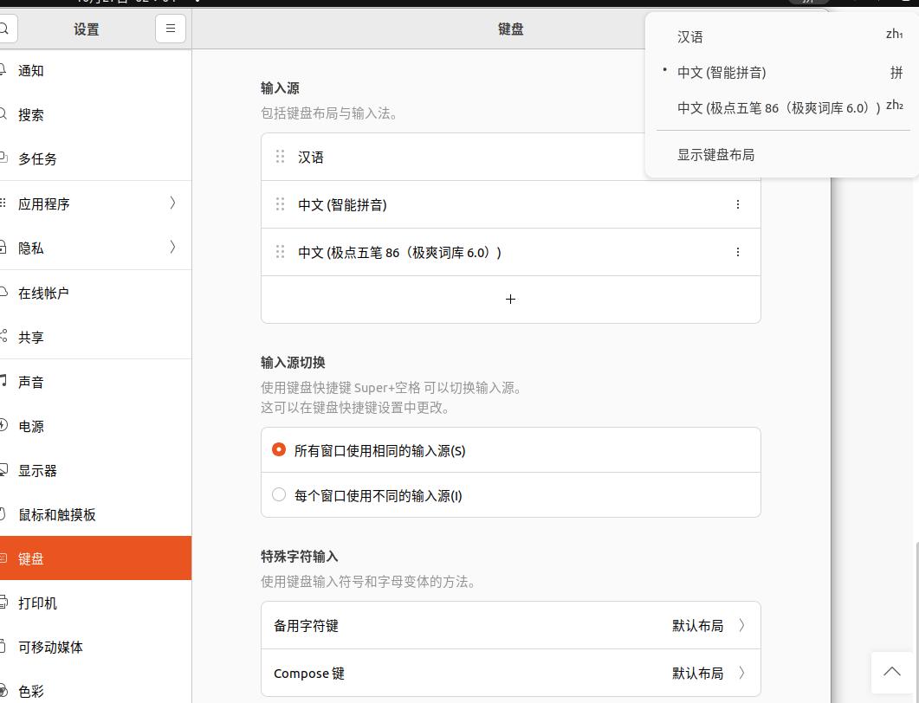Image resolution: width=919 pixels, height=703 pixels.
Task: Open 电源 settings from sidebar
Action: (30, 426)
